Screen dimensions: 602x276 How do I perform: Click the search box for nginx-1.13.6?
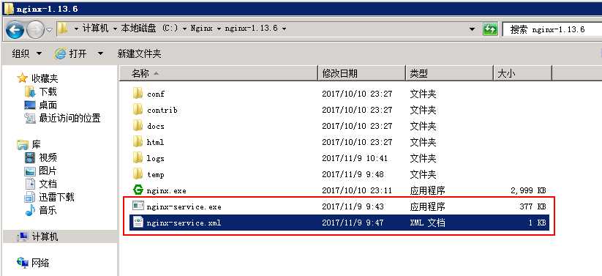(x=552, y=29)
